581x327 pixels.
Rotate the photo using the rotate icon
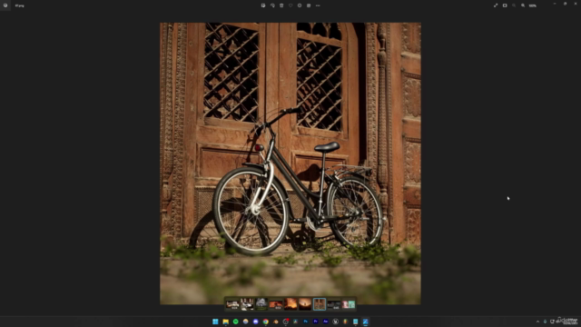click(272, 5)
